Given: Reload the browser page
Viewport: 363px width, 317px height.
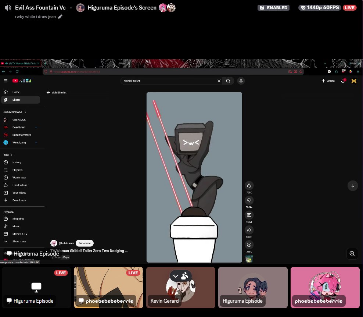Looking at the screenshot, I should coord(17,72).
